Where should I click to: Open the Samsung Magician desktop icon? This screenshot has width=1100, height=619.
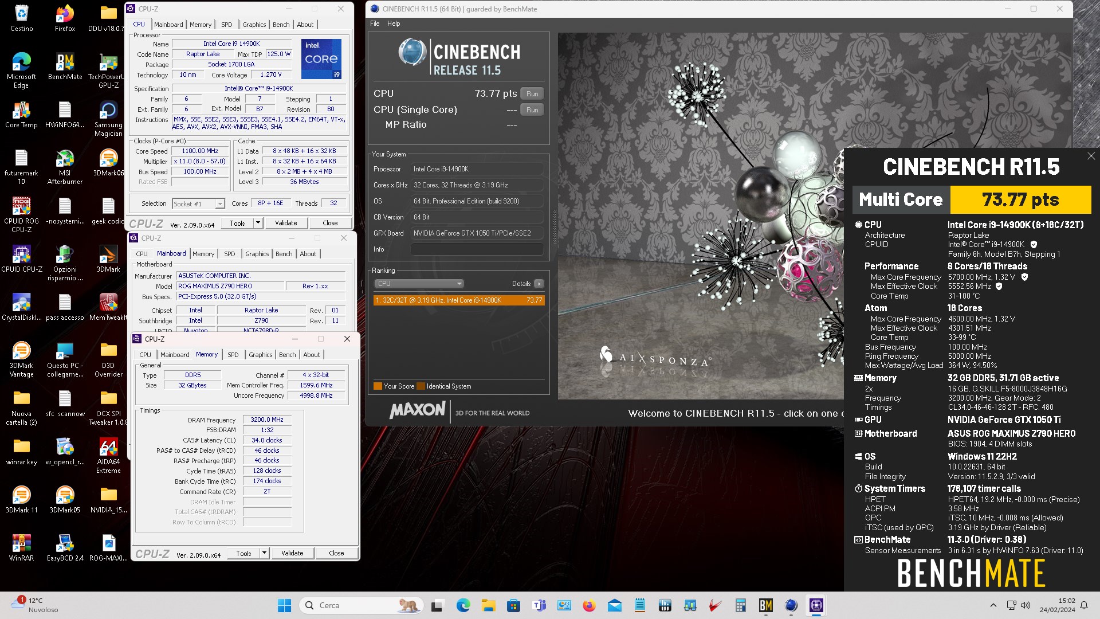108,118
